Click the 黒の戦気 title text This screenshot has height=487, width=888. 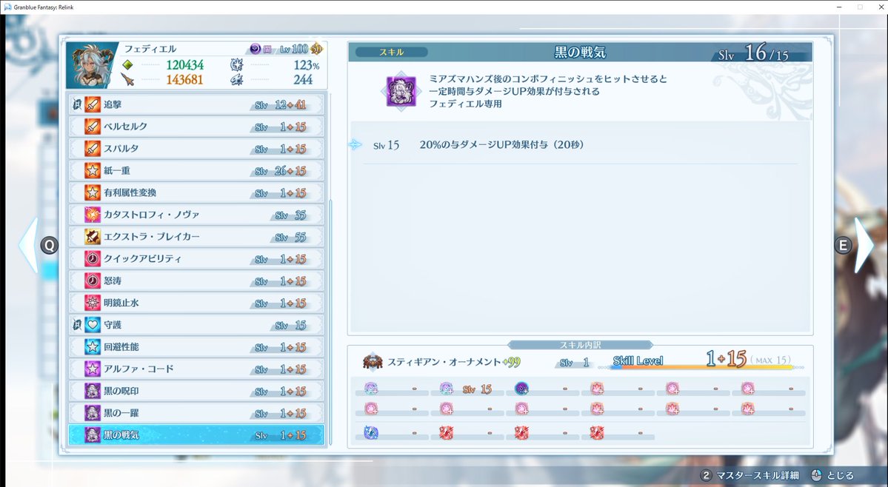(x=580, y=53)
